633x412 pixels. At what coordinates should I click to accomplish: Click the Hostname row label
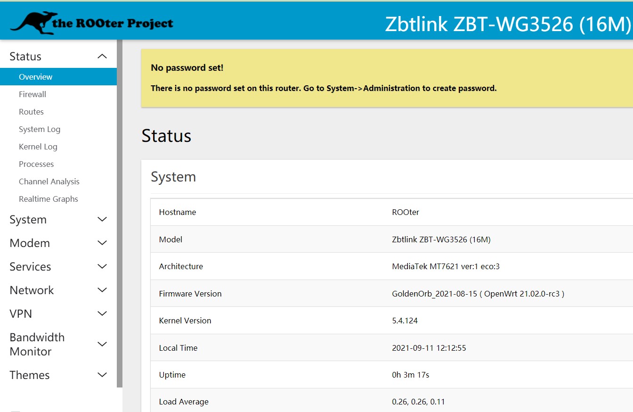(178, 212)
